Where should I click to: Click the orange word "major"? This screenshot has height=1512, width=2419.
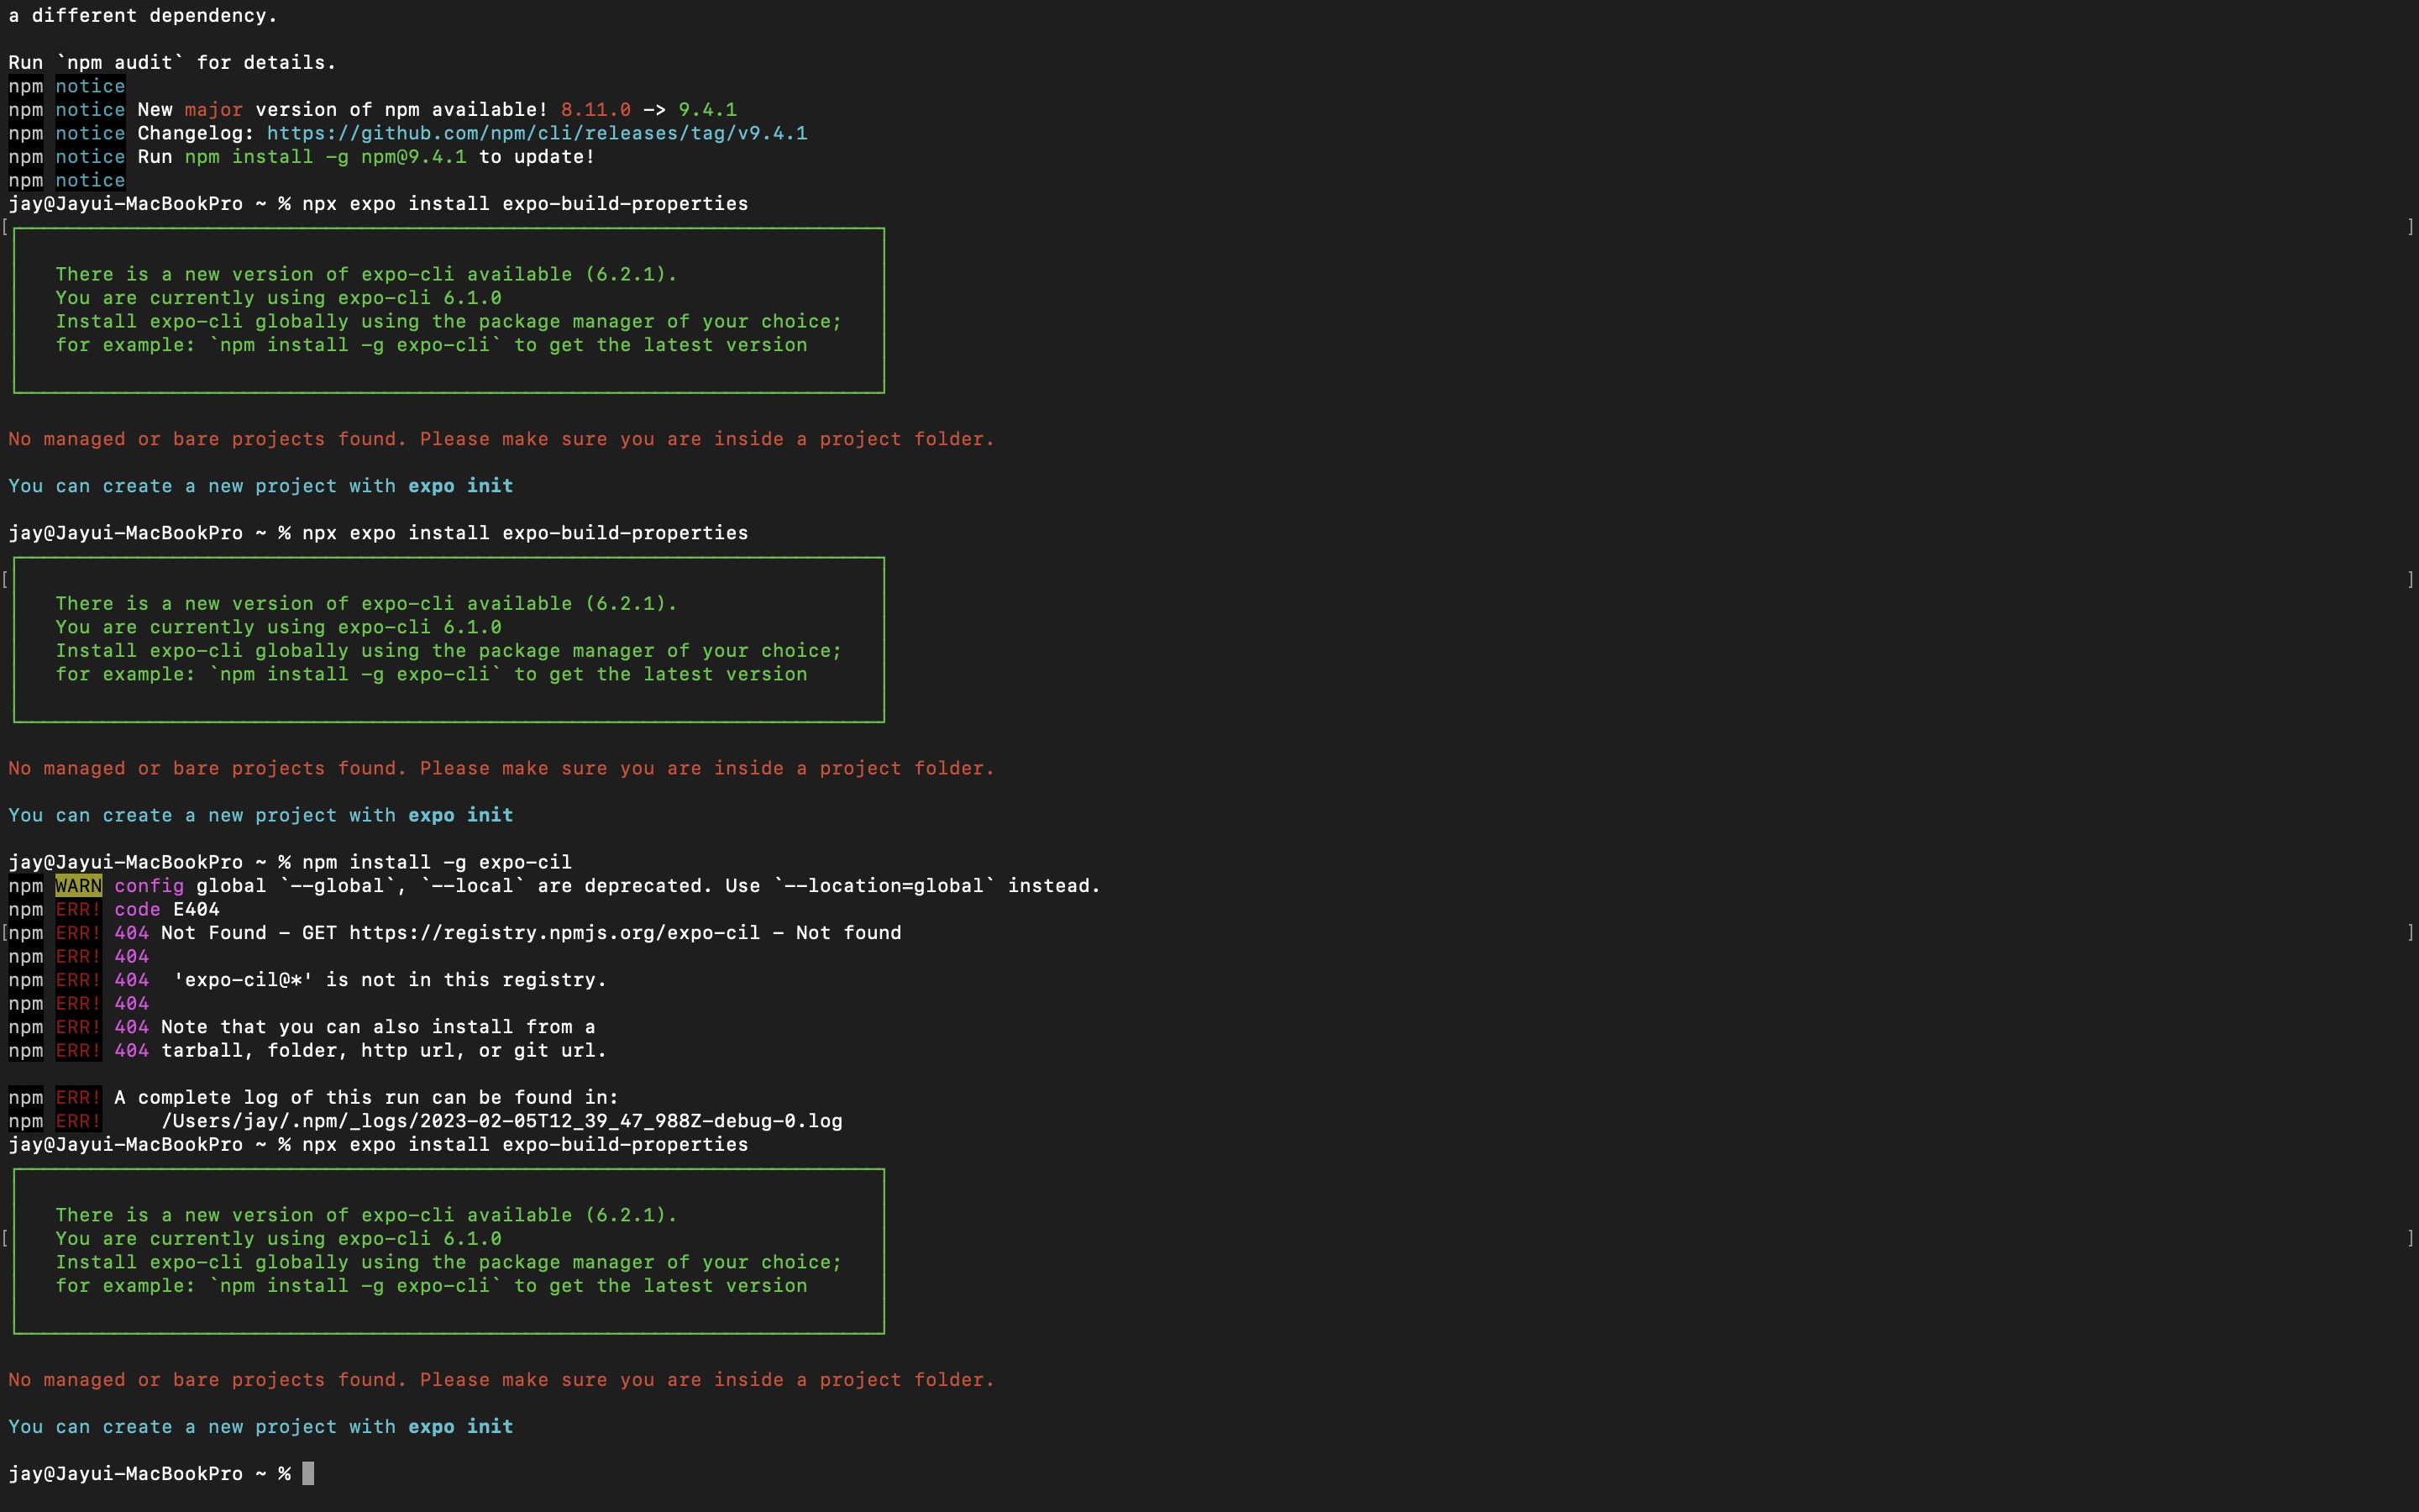(214, 110)
